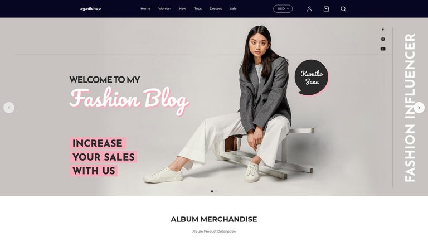Click the Kumiko Jane speech bubble
The width and height of the screenshot is (428, 241).
point(312,78)
